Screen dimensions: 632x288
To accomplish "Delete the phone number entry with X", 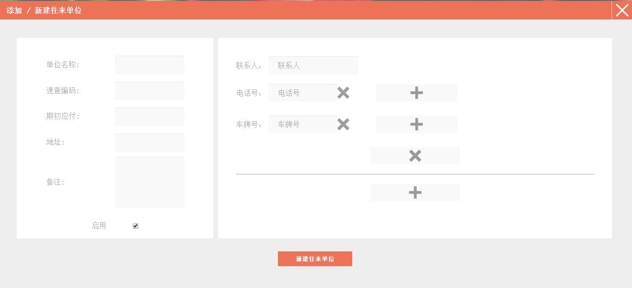I will click(x=343, y=93).
